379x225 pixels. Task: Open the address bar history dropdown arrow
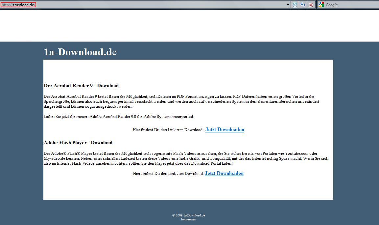coord(287,5)
